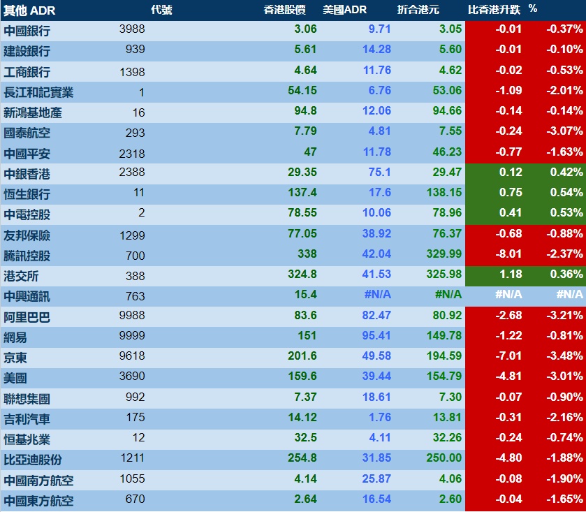Image resolution: width=586 pixels, height=512 pixels.
Task: Click change value -8.01
Action: [508, 254]
